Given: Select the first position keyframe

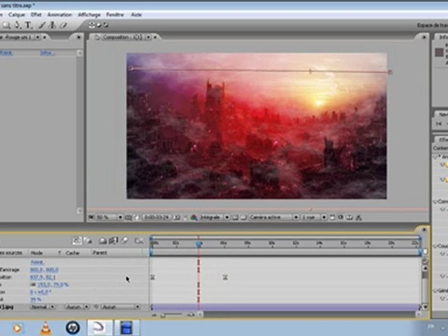Looking at the screenshot, I should (x=153, y=277).
